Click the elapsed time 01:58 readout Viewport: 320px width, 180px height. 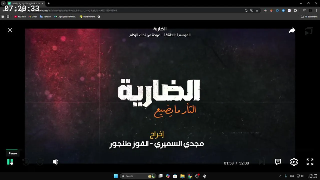(x=229, y=163)
